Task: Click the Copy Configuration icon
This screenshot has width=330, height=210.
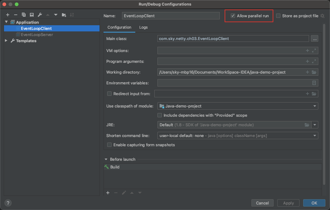Action: point(24,15)
